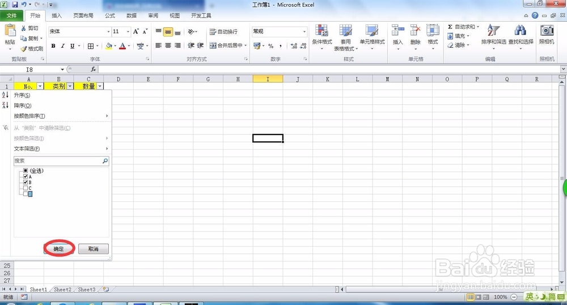This screenshot has width=567, height=305.
Task: Open filter dropdown on 数量 column
Action: coord(100,86)
